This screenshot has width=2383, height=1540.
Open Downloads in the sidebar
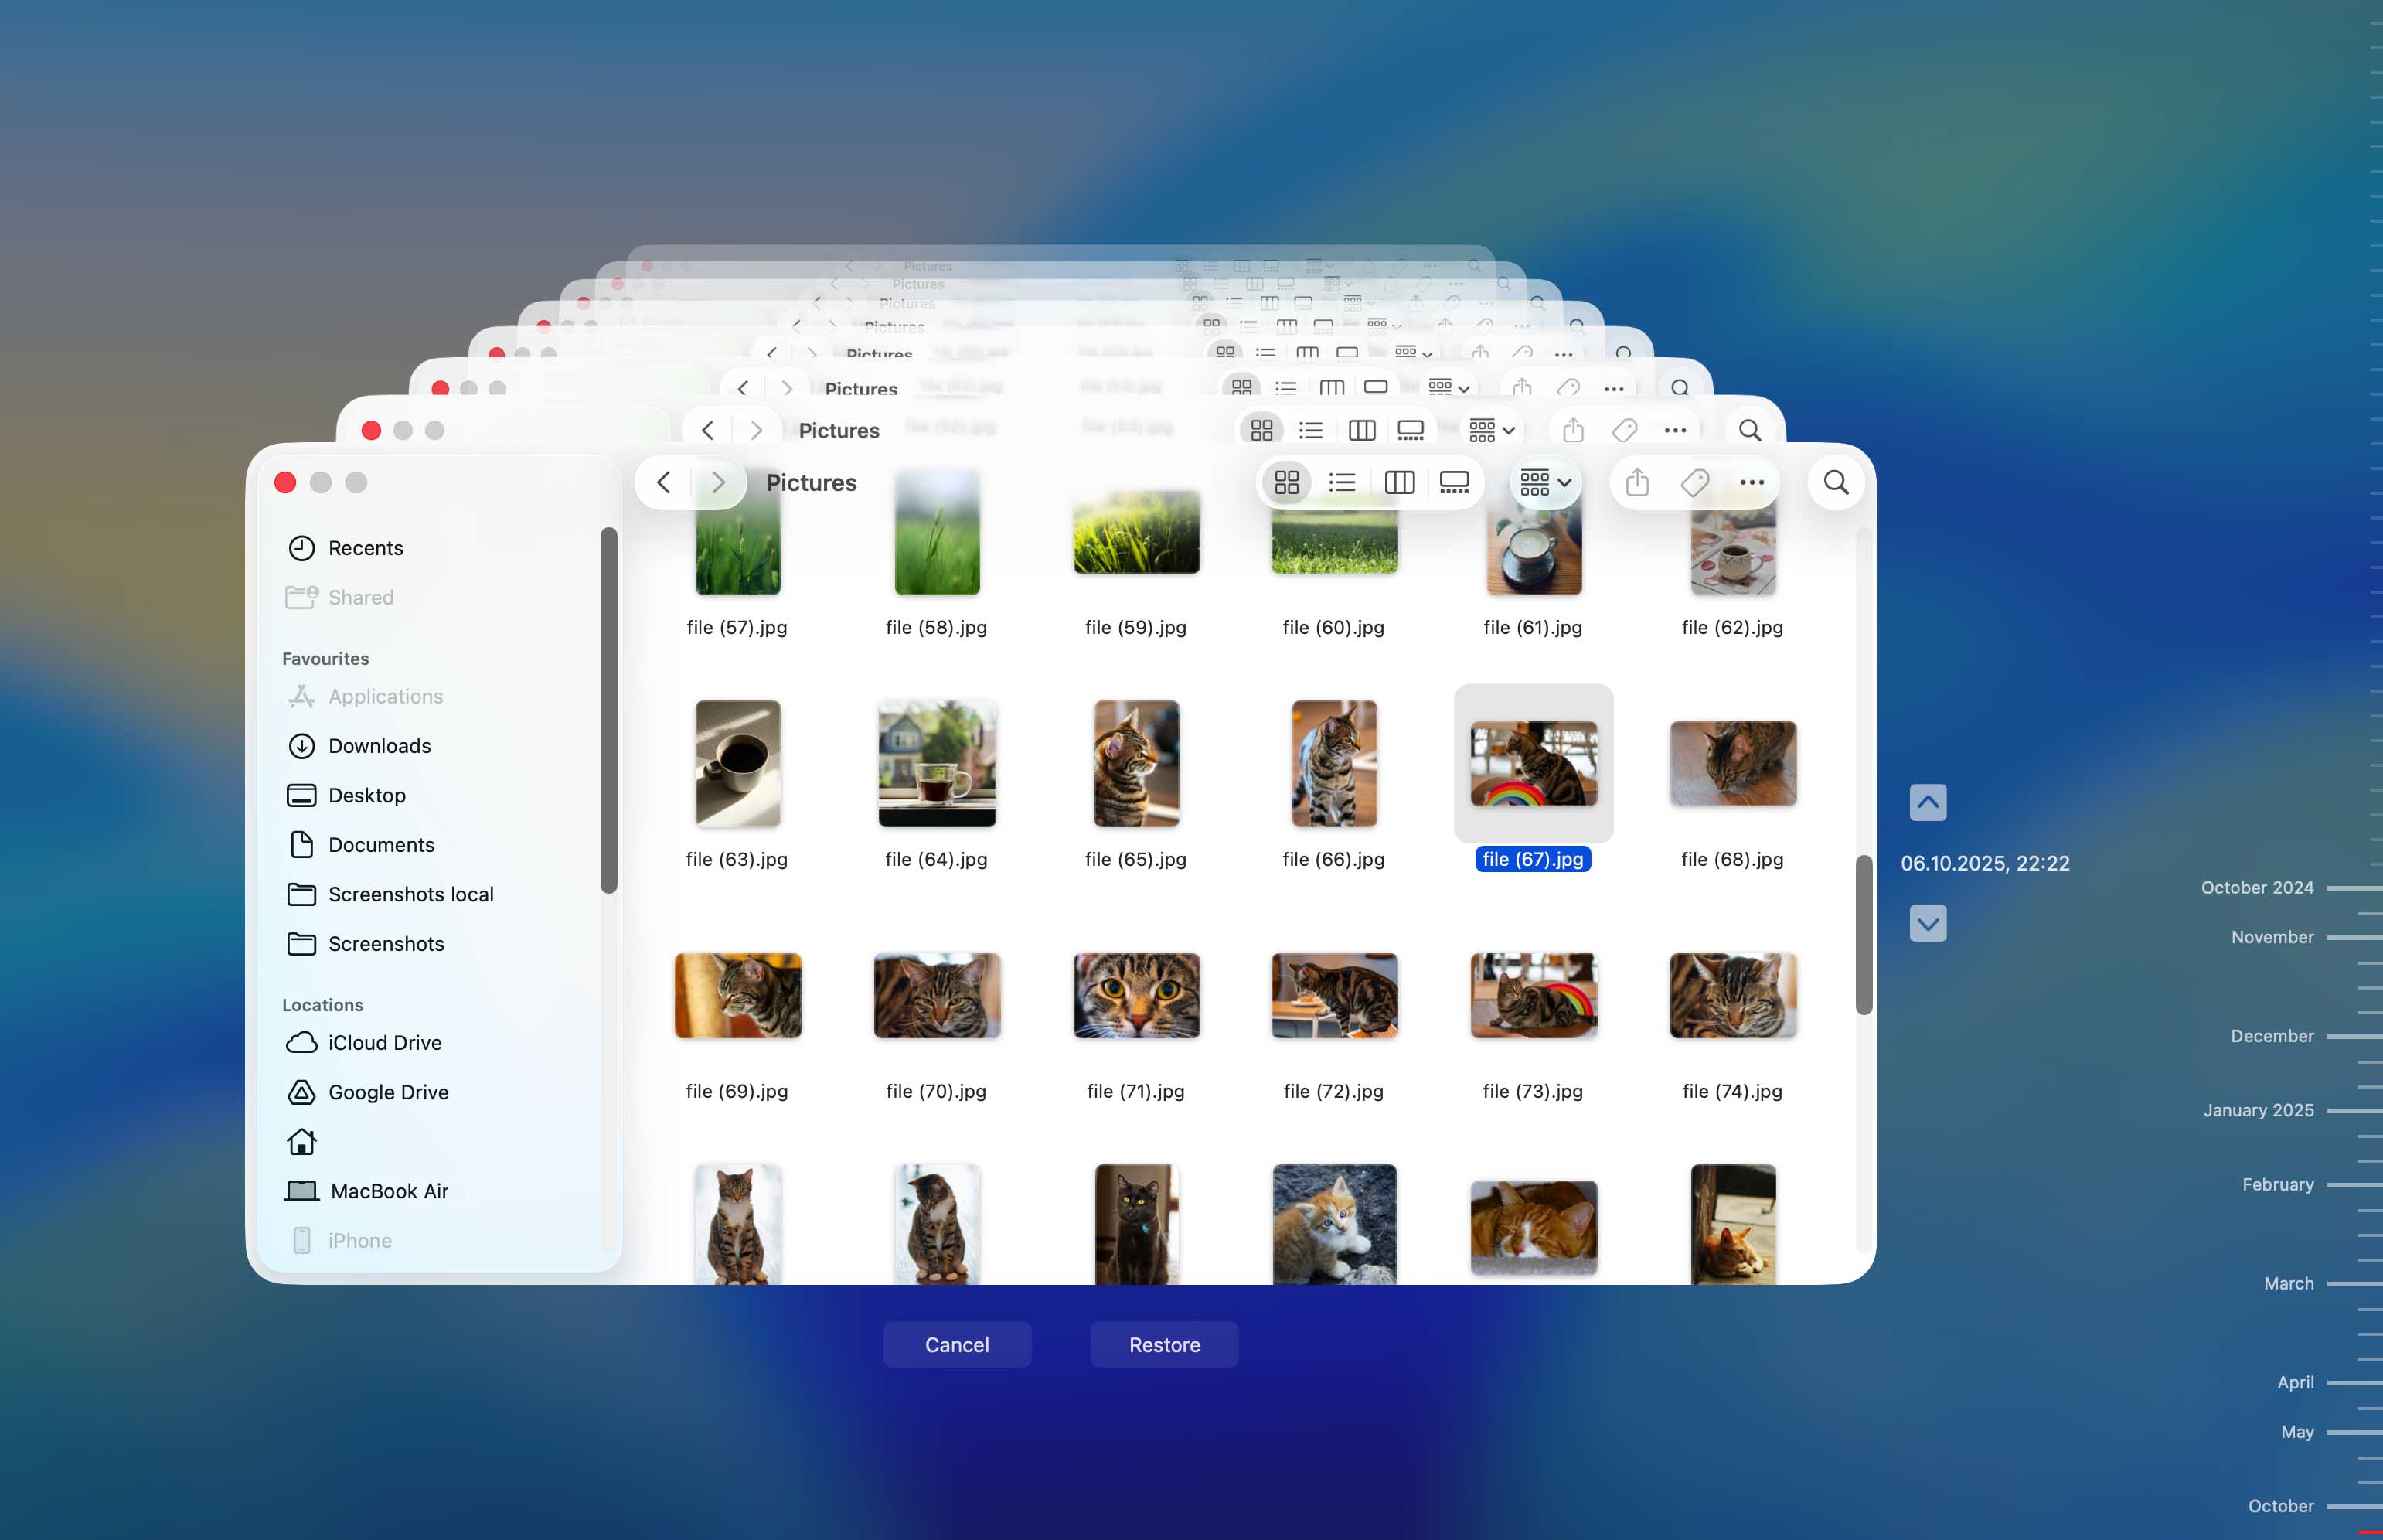coord(380,745)
